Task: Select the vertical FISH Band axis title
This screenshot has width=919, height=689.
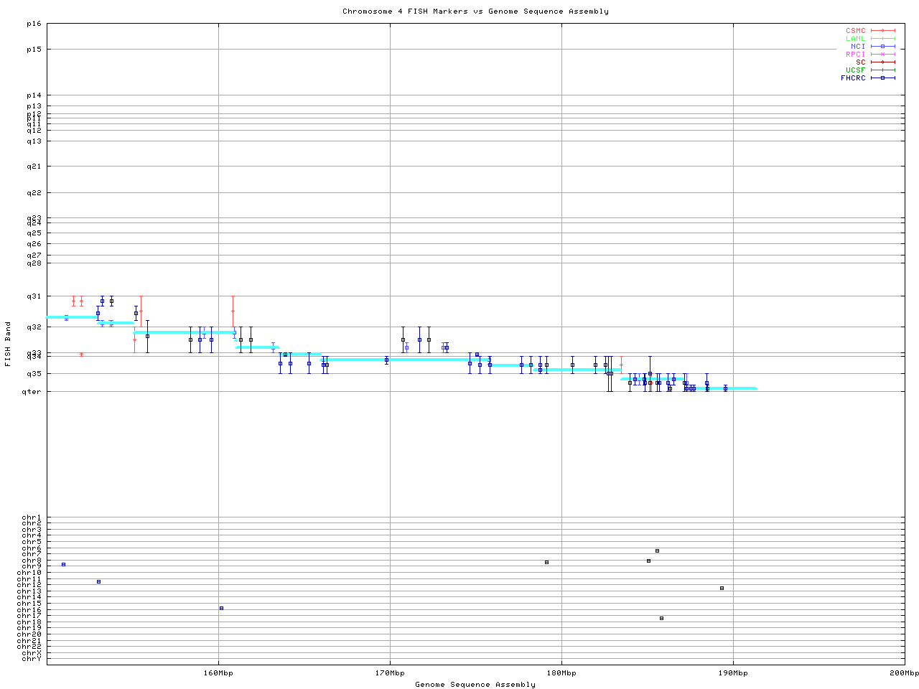Action: (8, 344)
